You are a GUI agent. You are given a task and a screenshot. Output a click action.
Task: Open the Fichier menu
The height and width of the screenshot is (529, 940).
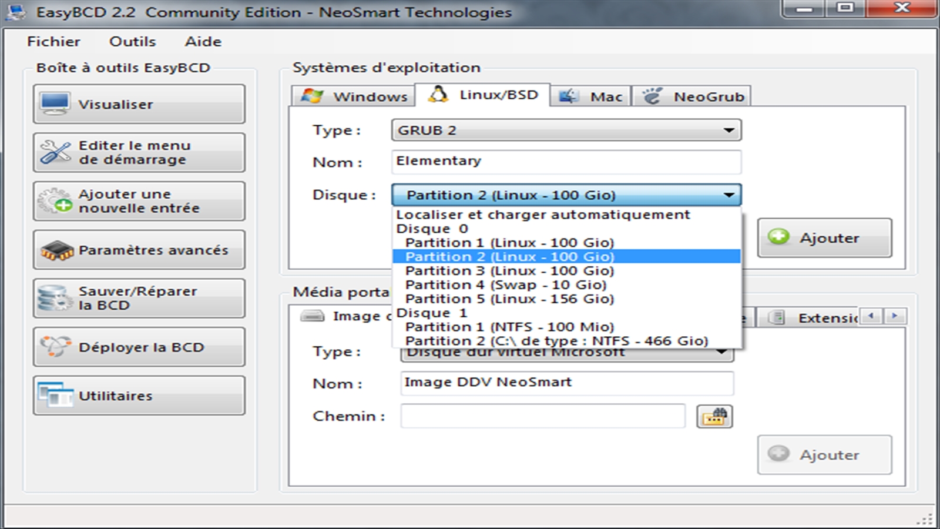pos(53,42)
